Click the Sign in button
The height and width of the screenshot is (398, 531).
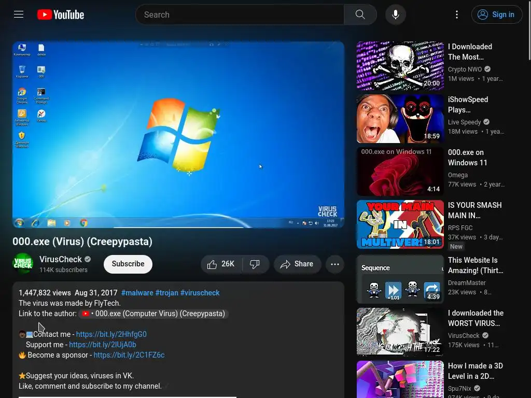tap(496, 15)
